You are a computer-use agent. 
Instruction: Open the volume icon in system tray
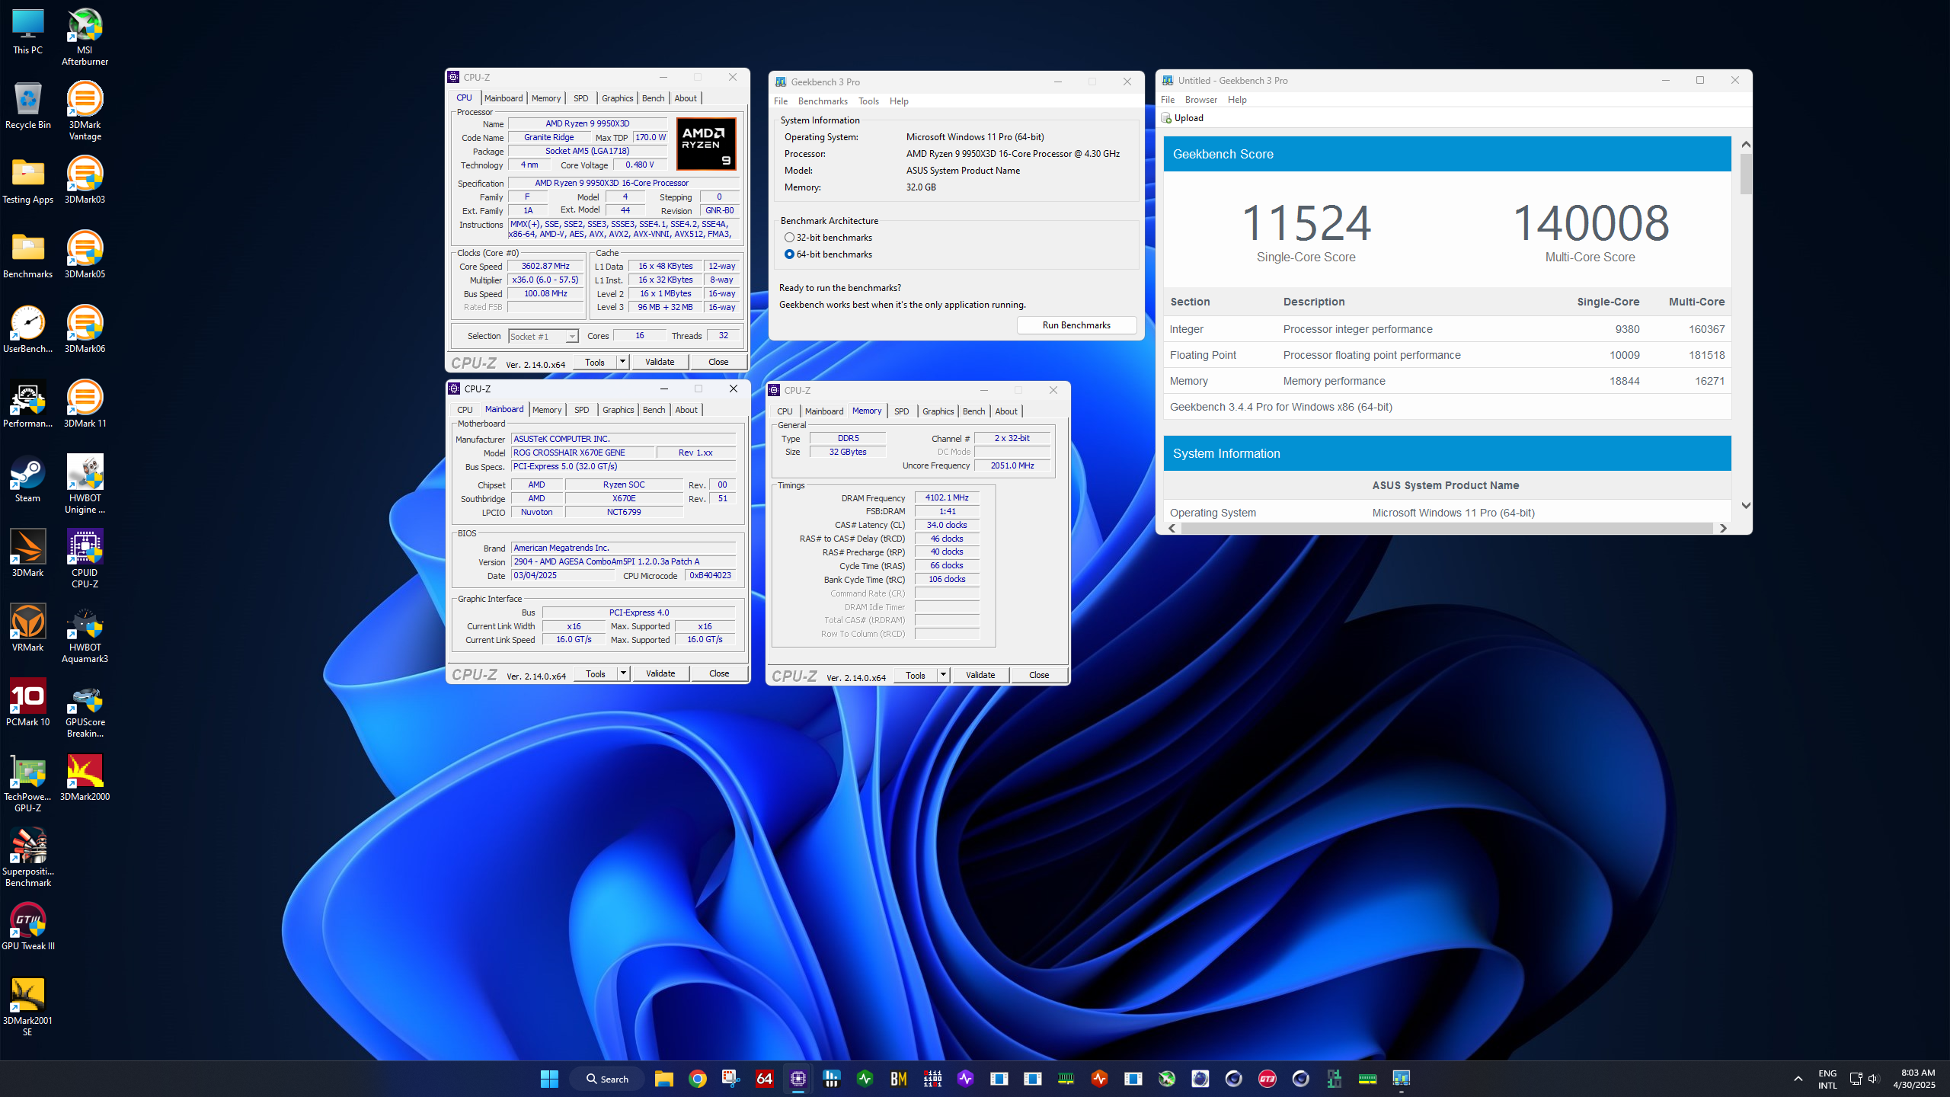(1874, 1078)
